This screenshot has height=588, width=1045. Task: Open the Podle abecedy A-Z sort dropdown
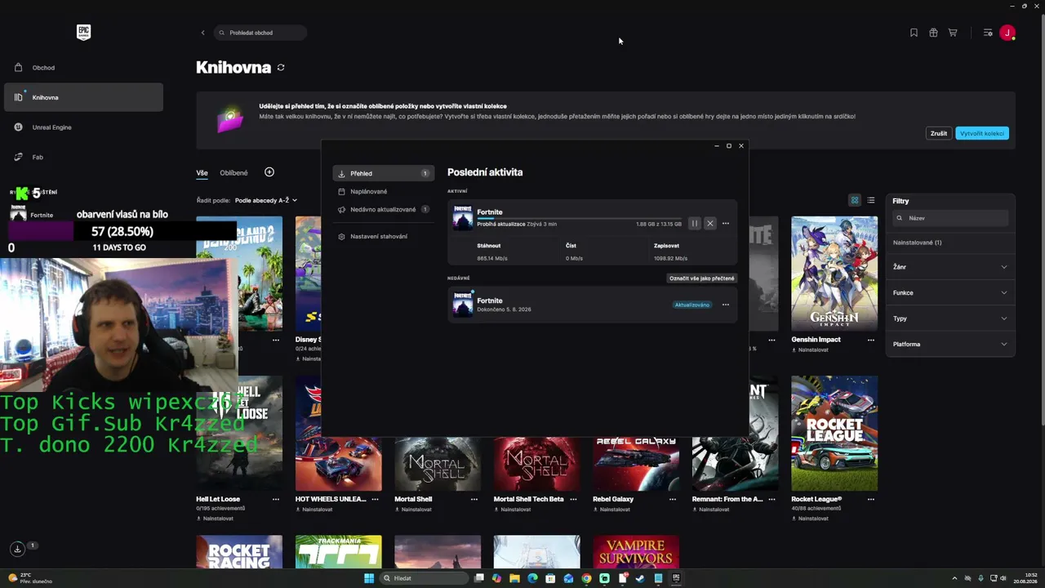[x=266, y=200]
